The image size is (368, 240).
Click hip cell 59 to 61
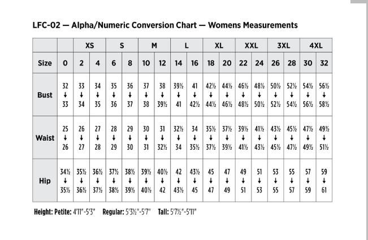pos(324,181)
